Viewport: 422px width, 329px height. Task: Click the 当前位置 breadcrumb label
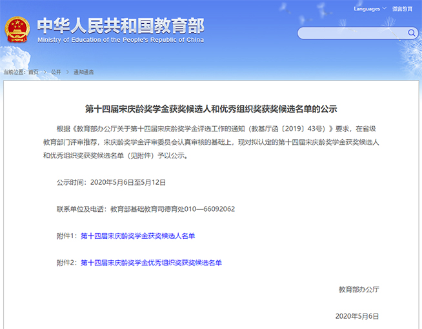(14, 72)
